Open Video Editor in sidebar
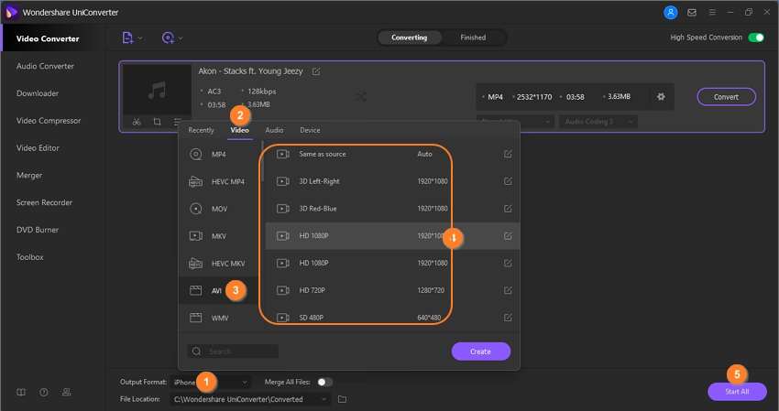779x411 pixels. point(38,148)
